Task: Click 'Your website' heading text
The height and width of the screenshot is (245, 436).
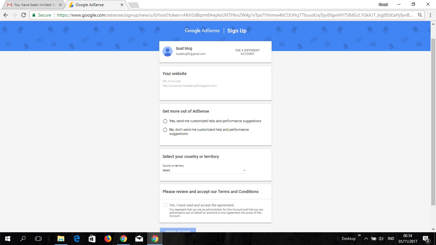Action: (175, 74)
